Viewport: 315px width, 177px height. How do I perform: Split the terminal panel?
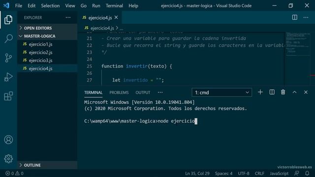(272, 92)
